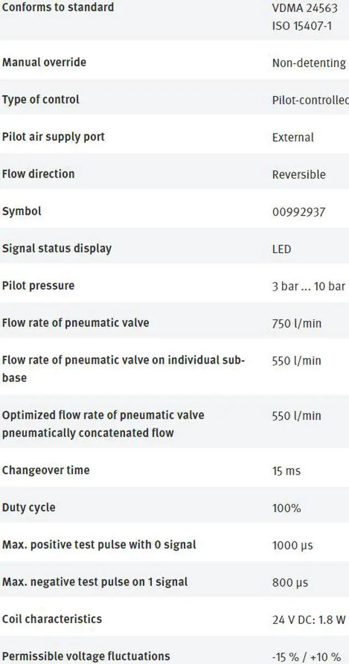The image size is (349, 664).
Task: Click the symbol number 00992937
Action: click(x=298, y=212)
